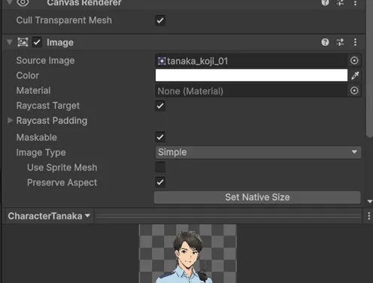
Task: Click the Canvas Renderer header title
Action: coord(84,3)
